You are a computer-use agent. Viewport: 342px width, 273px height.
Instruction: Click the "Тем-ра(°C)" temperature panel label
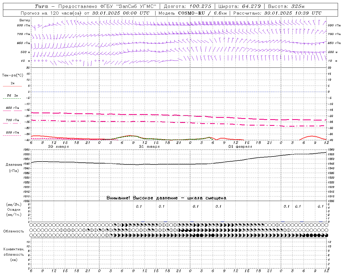pos(13,75)
